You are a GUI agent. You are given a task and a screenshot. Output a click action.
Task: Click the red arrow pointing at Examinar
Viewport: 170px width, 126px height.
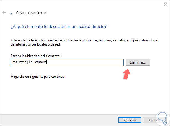(127, 74)
